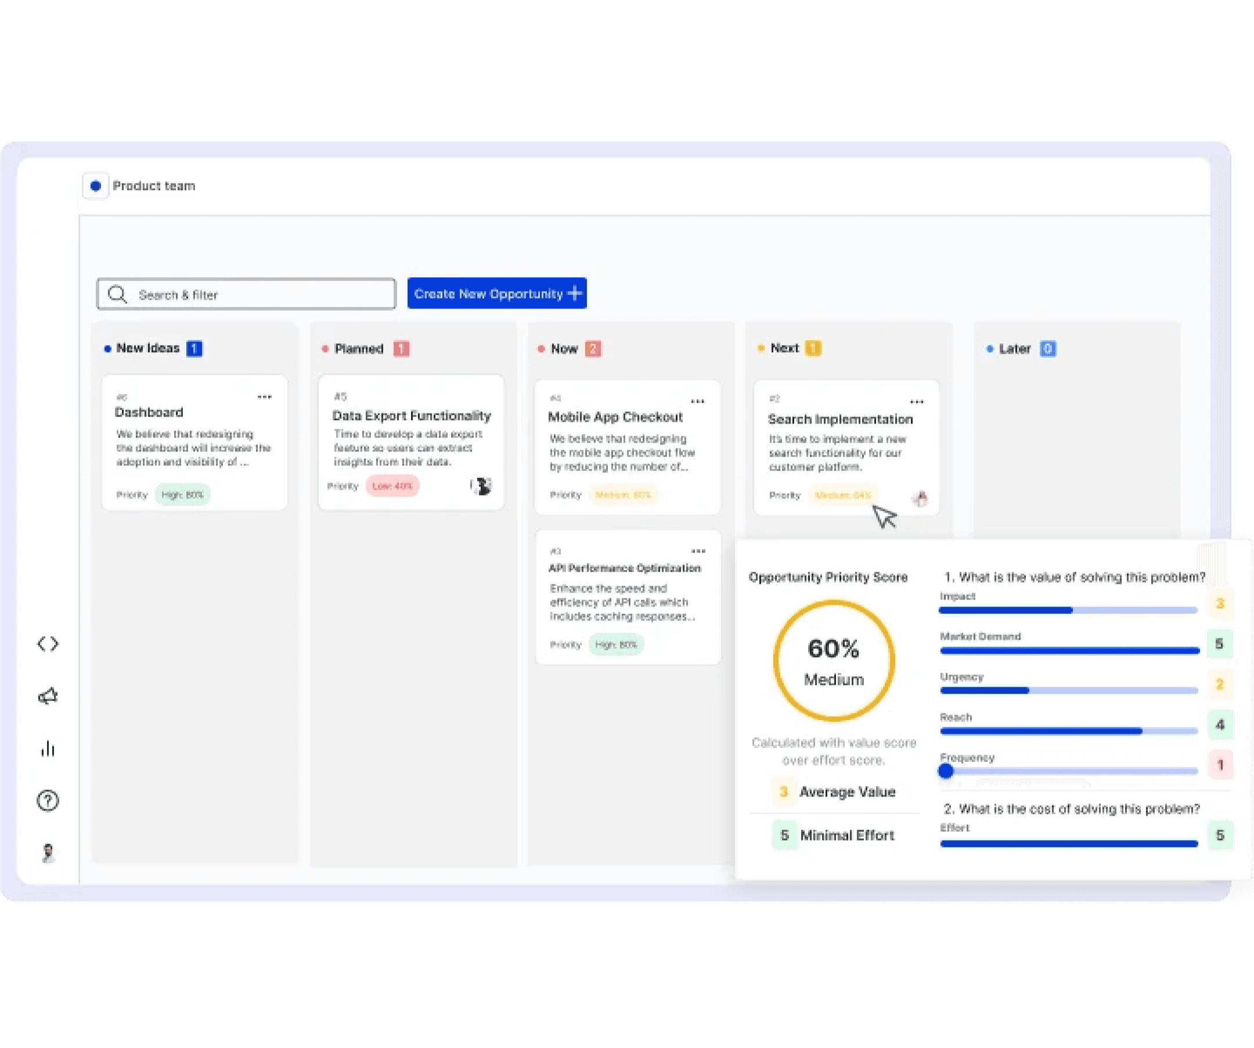Image resolution: width=1254 pixels, height=1048 pixels.
Task: Open the code embed icon in sidebar
Action: coord(48,644)
